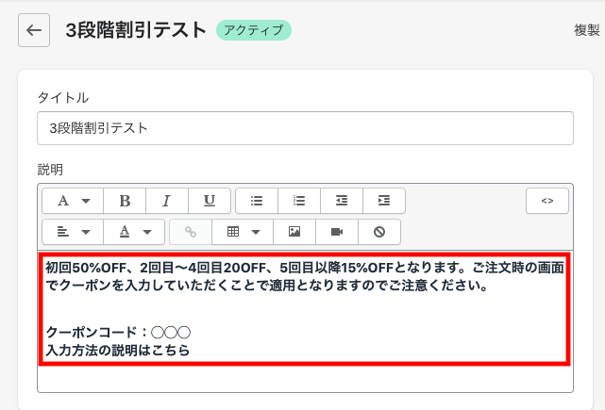Insert a bulleted list
The image size is (605, 410).
(x=257, y=201)
